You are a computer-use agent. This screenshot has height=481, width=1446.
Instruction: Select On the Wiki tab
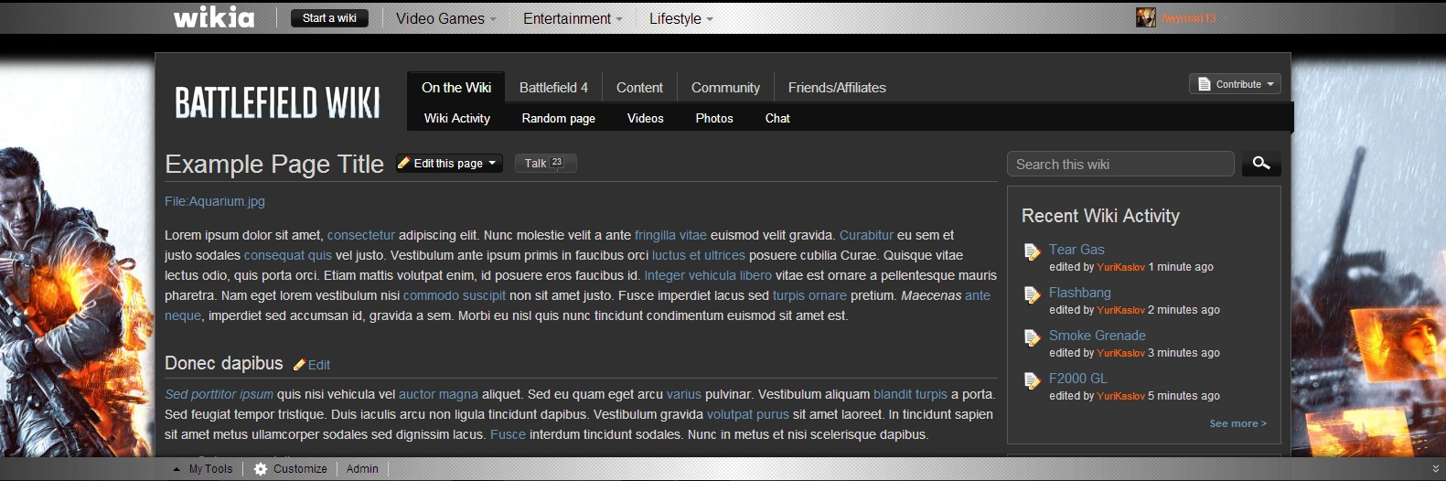456,88
